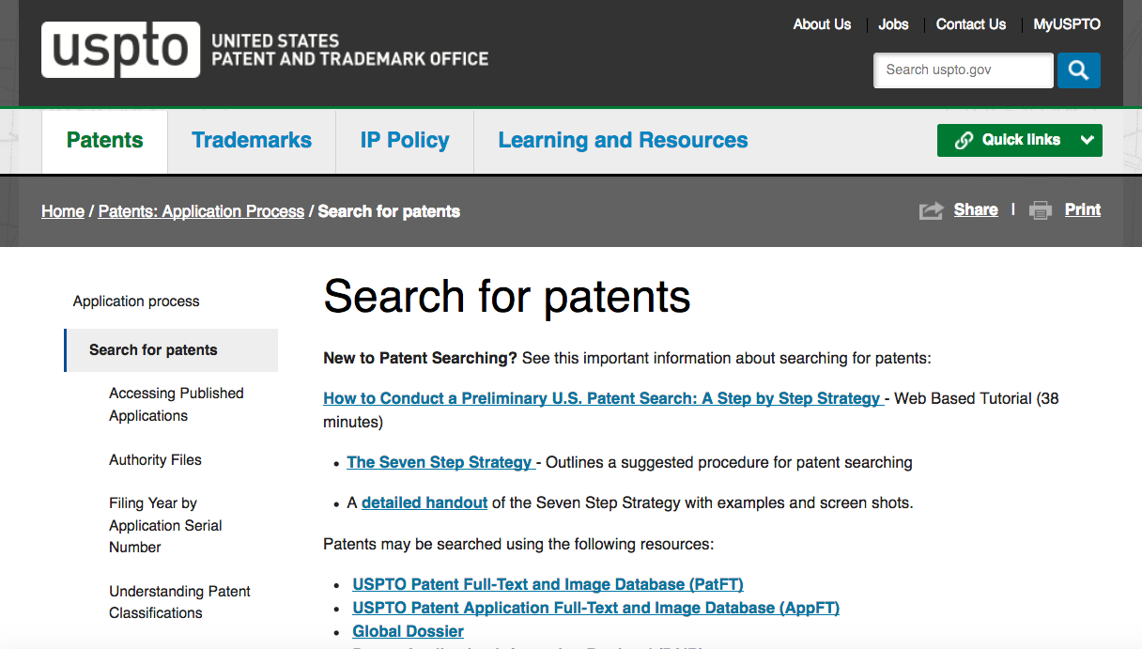Click the chain link icon in Quick links
Screen dimensions: 1142x649
(963, 140)
